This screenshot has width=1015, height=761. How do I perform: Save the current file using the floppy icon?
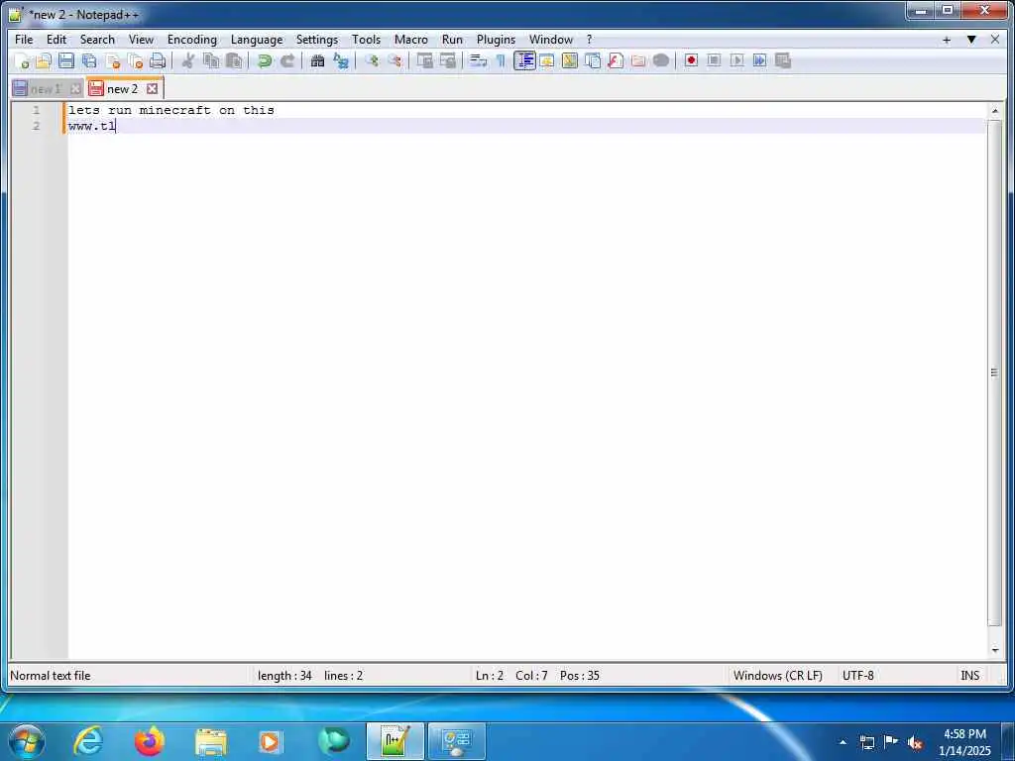coord(66,60)
